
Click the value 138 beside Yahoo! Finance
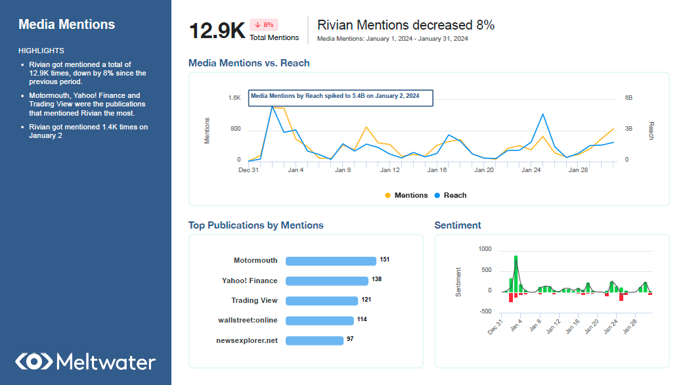pos(376,279)
